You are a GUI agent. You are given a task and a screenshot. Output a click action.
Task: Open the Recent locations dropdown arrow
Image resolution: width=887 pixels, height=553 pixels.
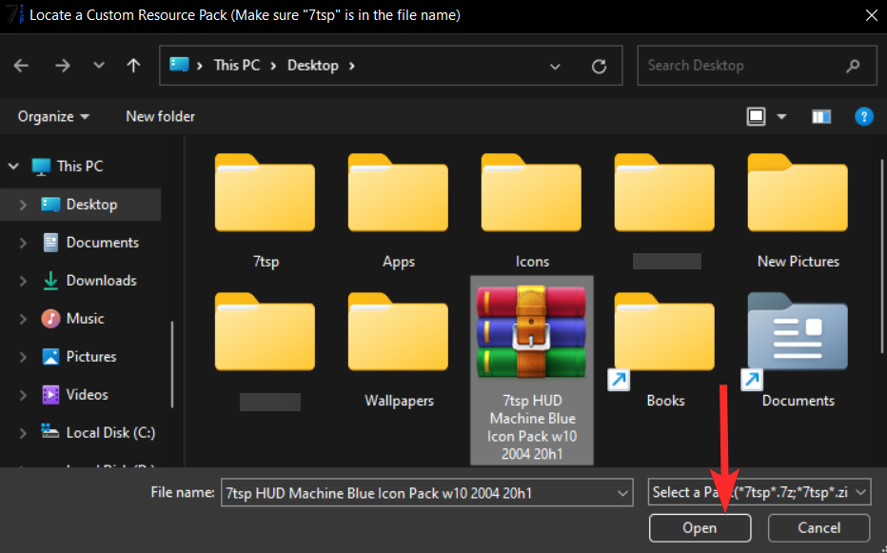[99, 66]
